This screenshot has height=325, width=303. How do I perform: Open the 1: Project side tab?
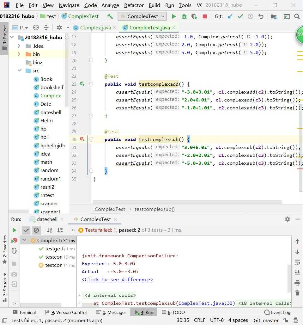4,38
